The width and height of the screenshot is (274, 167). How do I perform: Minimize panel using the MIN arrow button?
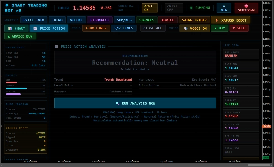coord(224,8)
